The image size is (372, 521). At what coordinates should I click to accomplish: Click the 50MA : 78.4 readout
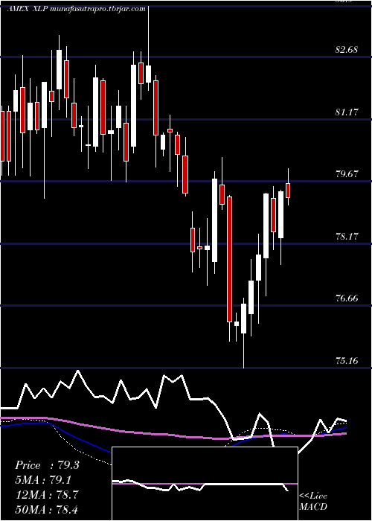click(x=47, y=509)
